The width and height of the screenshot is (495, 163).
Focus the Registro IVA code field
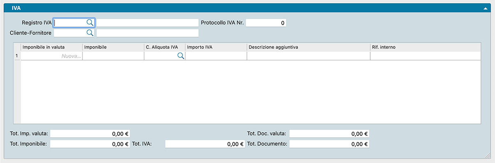[70, 23]
